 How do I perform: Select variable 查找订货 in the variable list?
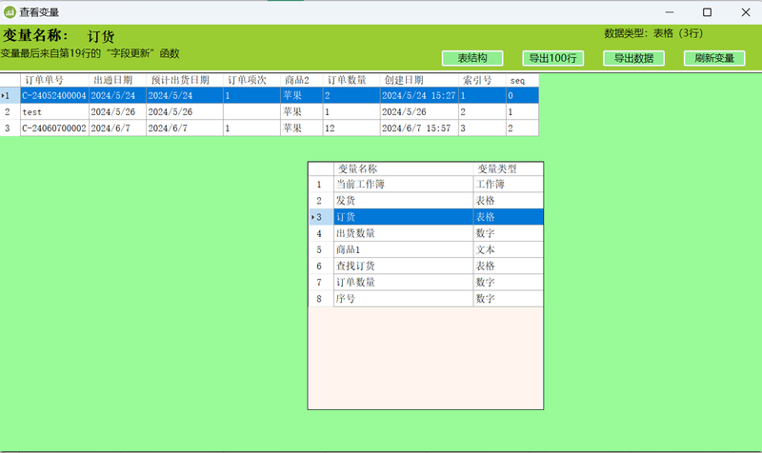pyautogui.click(x=403, y=266)
